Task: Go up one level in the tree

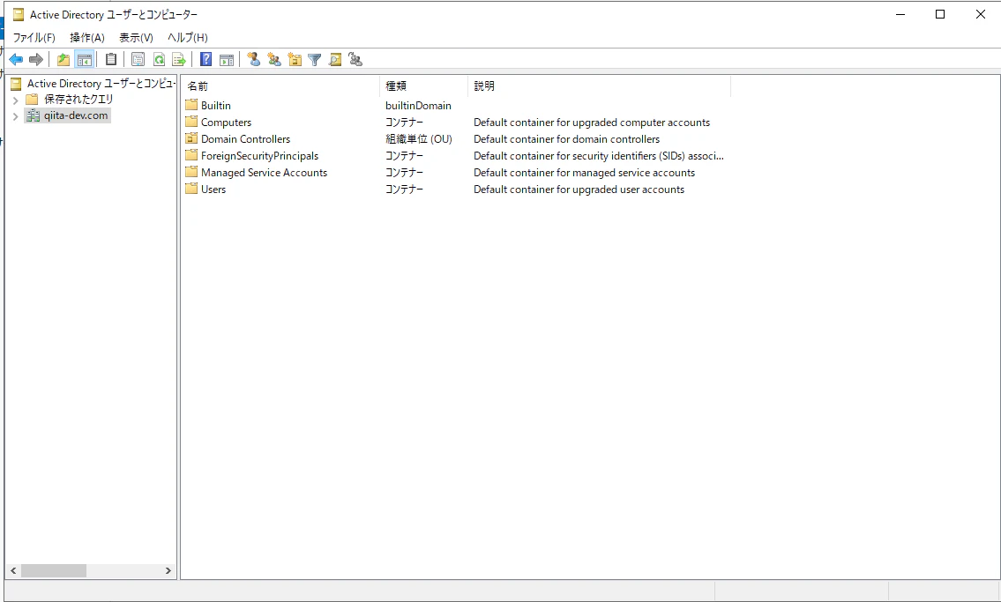Action: pyautogui.click(x=63, y=60)
